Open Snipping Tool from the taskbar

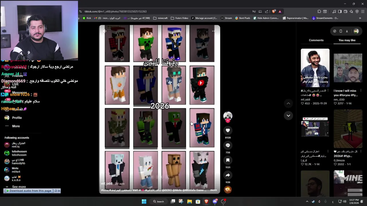tap(181, 201)
